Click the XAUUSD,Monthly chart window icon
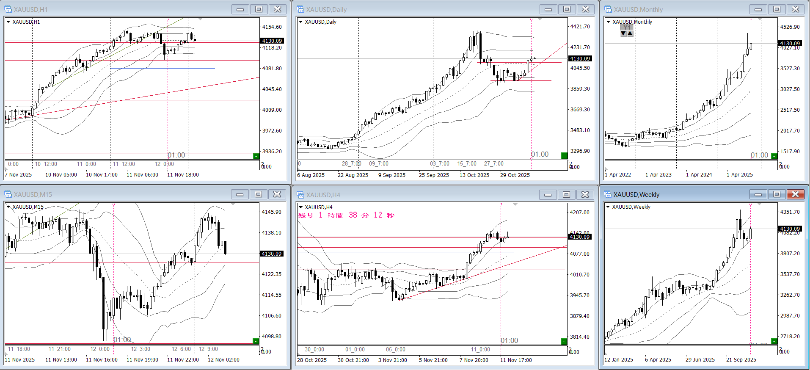The image size is (810, 370). (x=608, y=9)
